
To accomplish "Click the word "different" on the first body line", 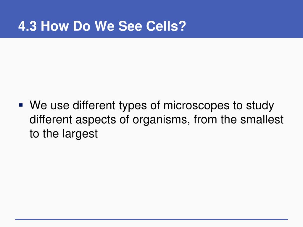I will click(x=94, y=105).
